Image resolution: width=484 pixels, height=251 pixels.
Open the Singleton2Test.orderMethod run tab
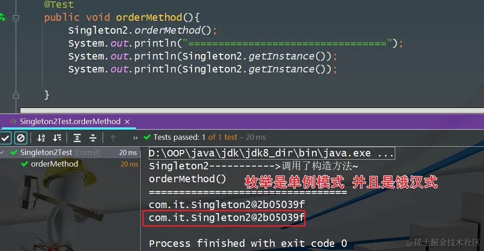click(70, 121)
